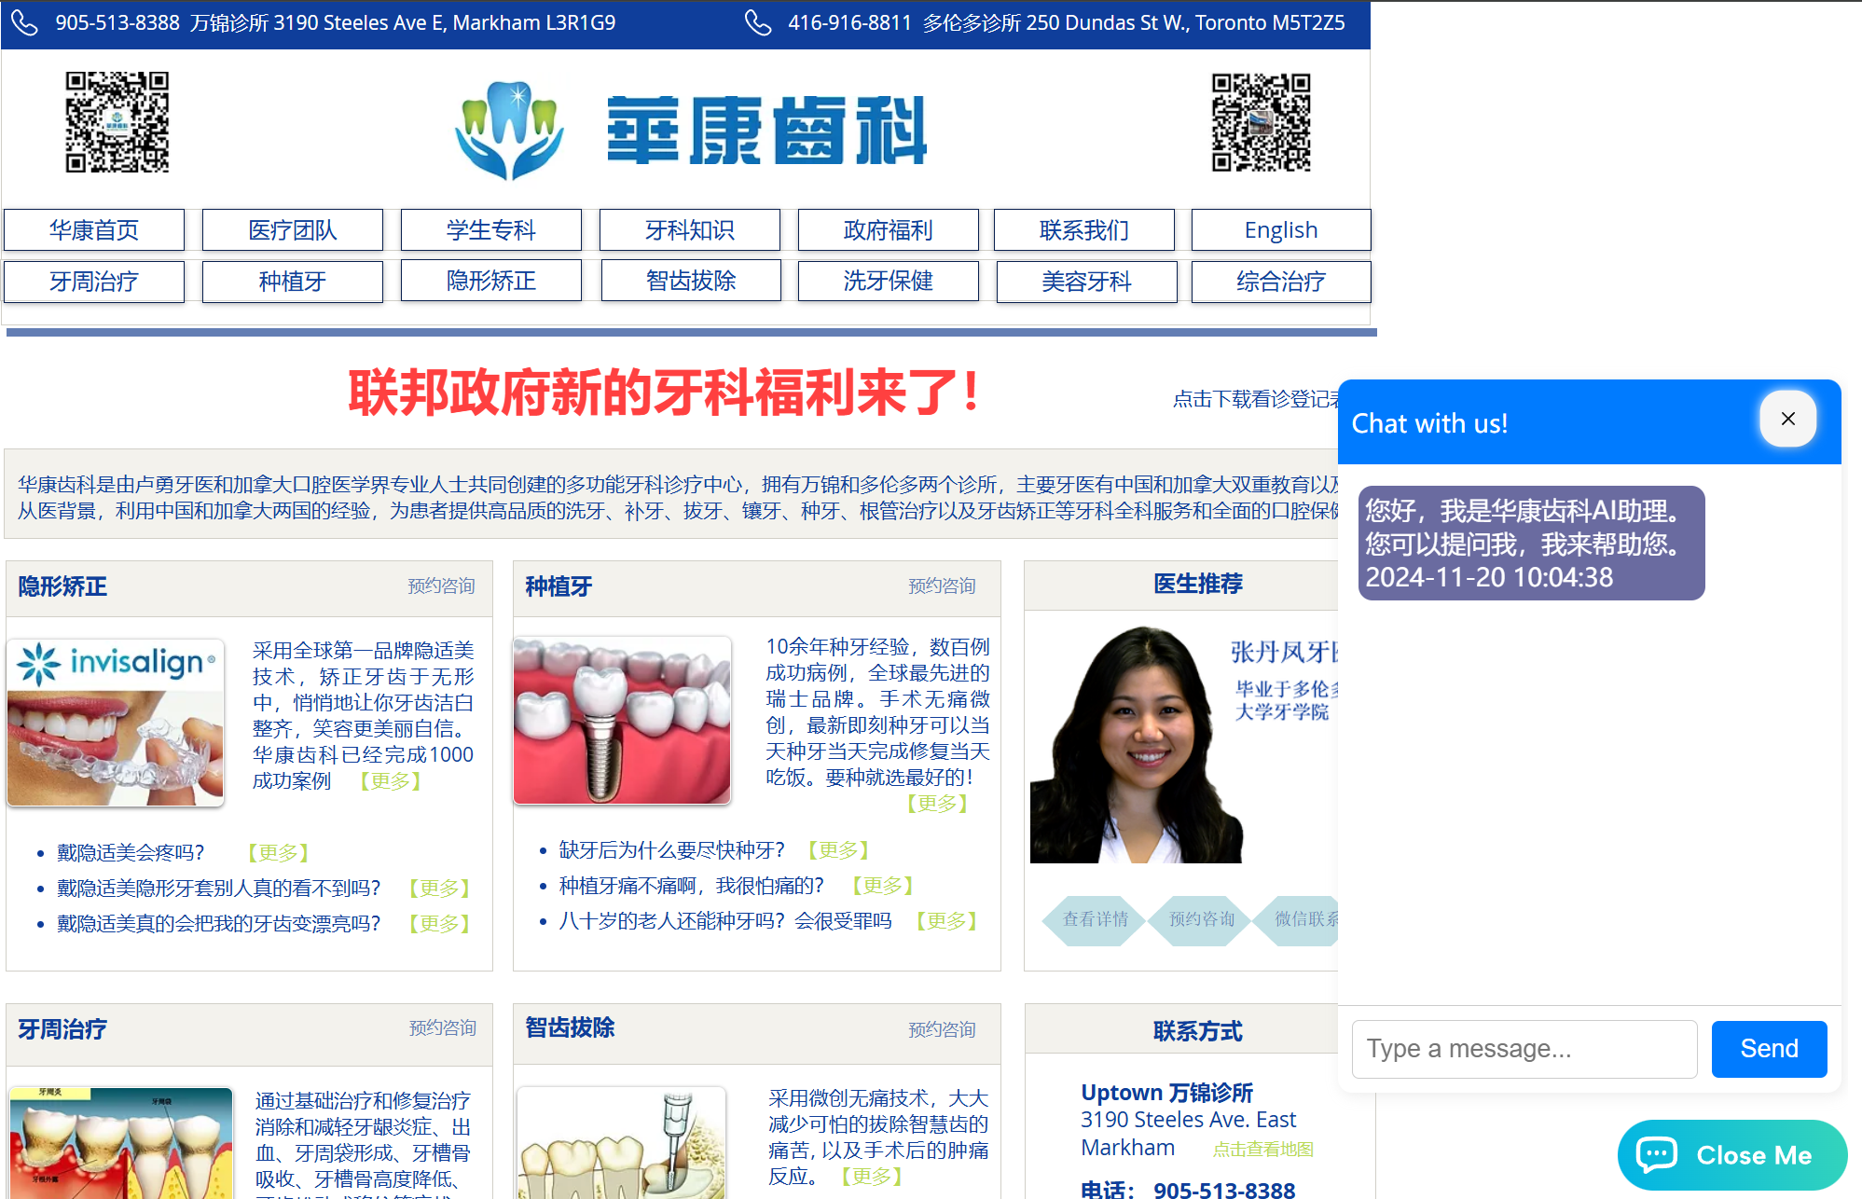The image size is (1862, 1199).
Task: Open the 种植牙 navigation item
Action: pyautogui.click(x=292, y=281)
